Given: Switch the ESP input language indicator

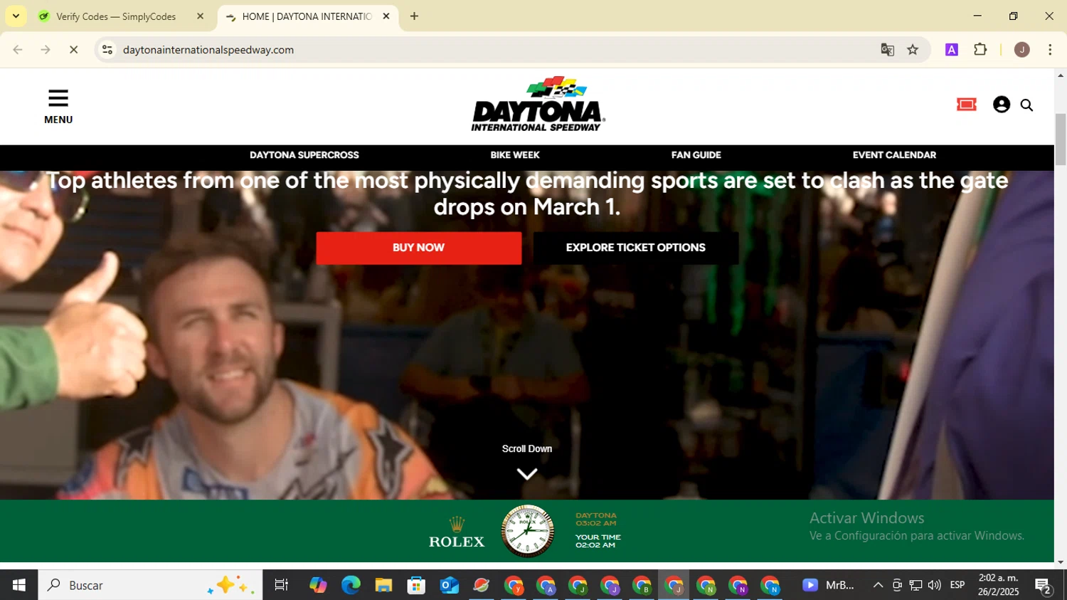Looking at the screenshot, I should [x=957, y=585].
